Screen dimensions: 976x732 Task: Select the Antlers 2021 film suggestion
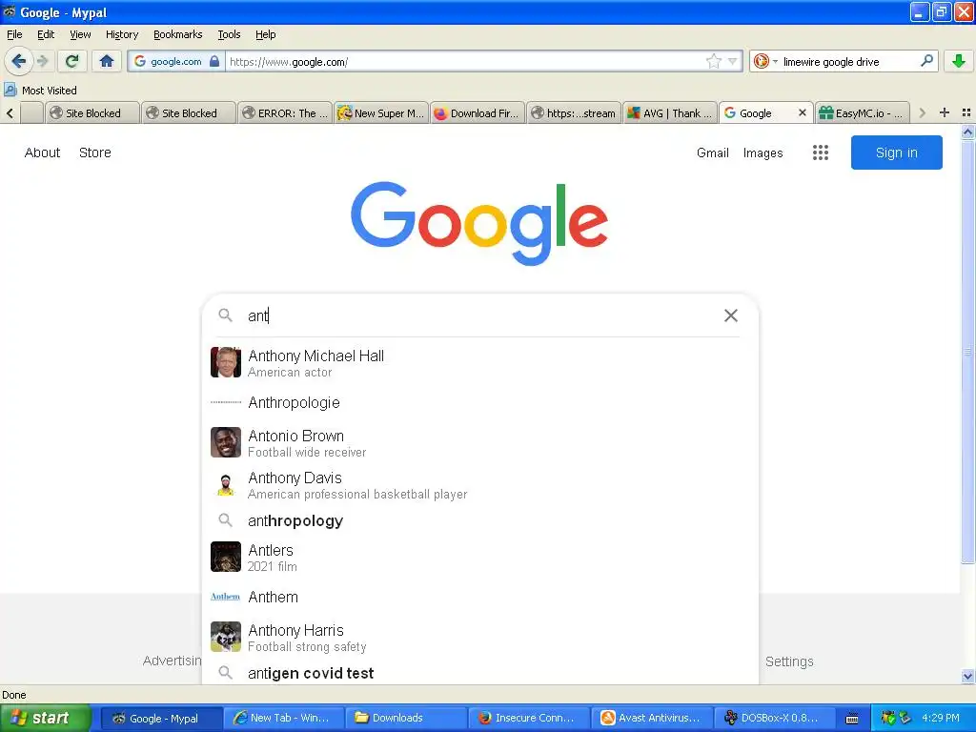[479, 557]
